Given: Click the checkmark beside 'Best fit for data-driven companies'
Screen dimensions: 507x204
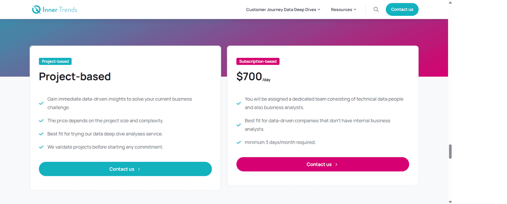Looking at the screenshot, I should (239, 125).
